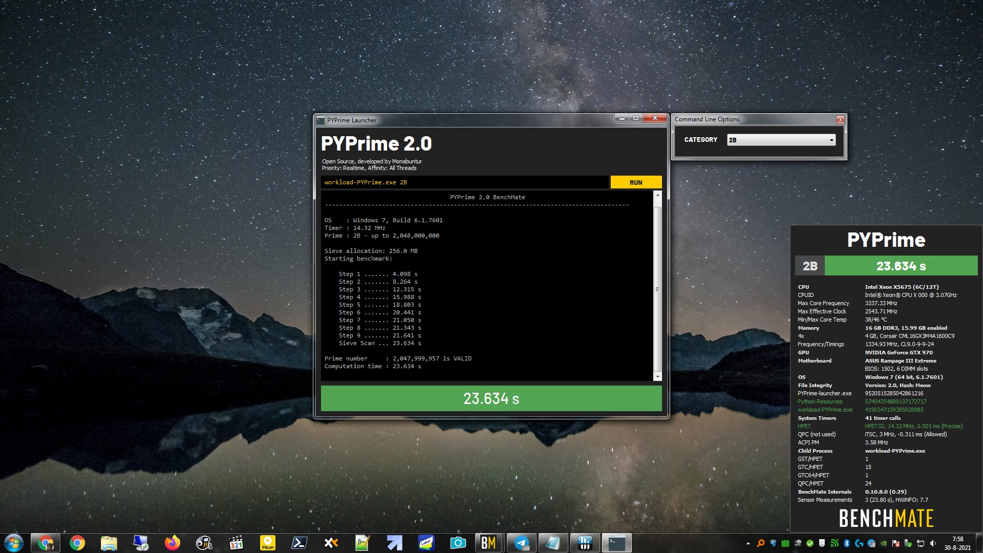Open the bee icon application in taskbar
Image resolution: width=983 pixels, height=553 pixels.
[x=204, y=543]
